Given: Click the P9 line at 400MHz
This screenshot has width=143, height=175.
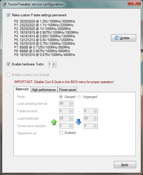Looking at the screenshot, I should tap(45, 55).
